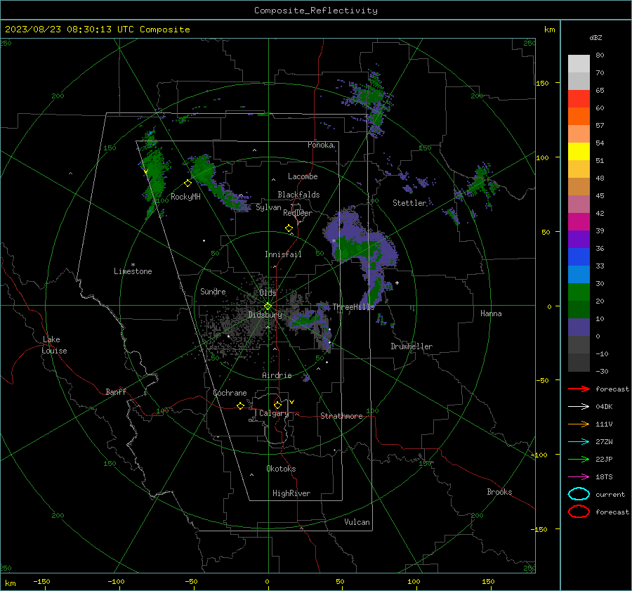The image size is (632, 591).
Task: Click the cyan 'current' ellipse legend icon
Action: (x=579, y=494)
